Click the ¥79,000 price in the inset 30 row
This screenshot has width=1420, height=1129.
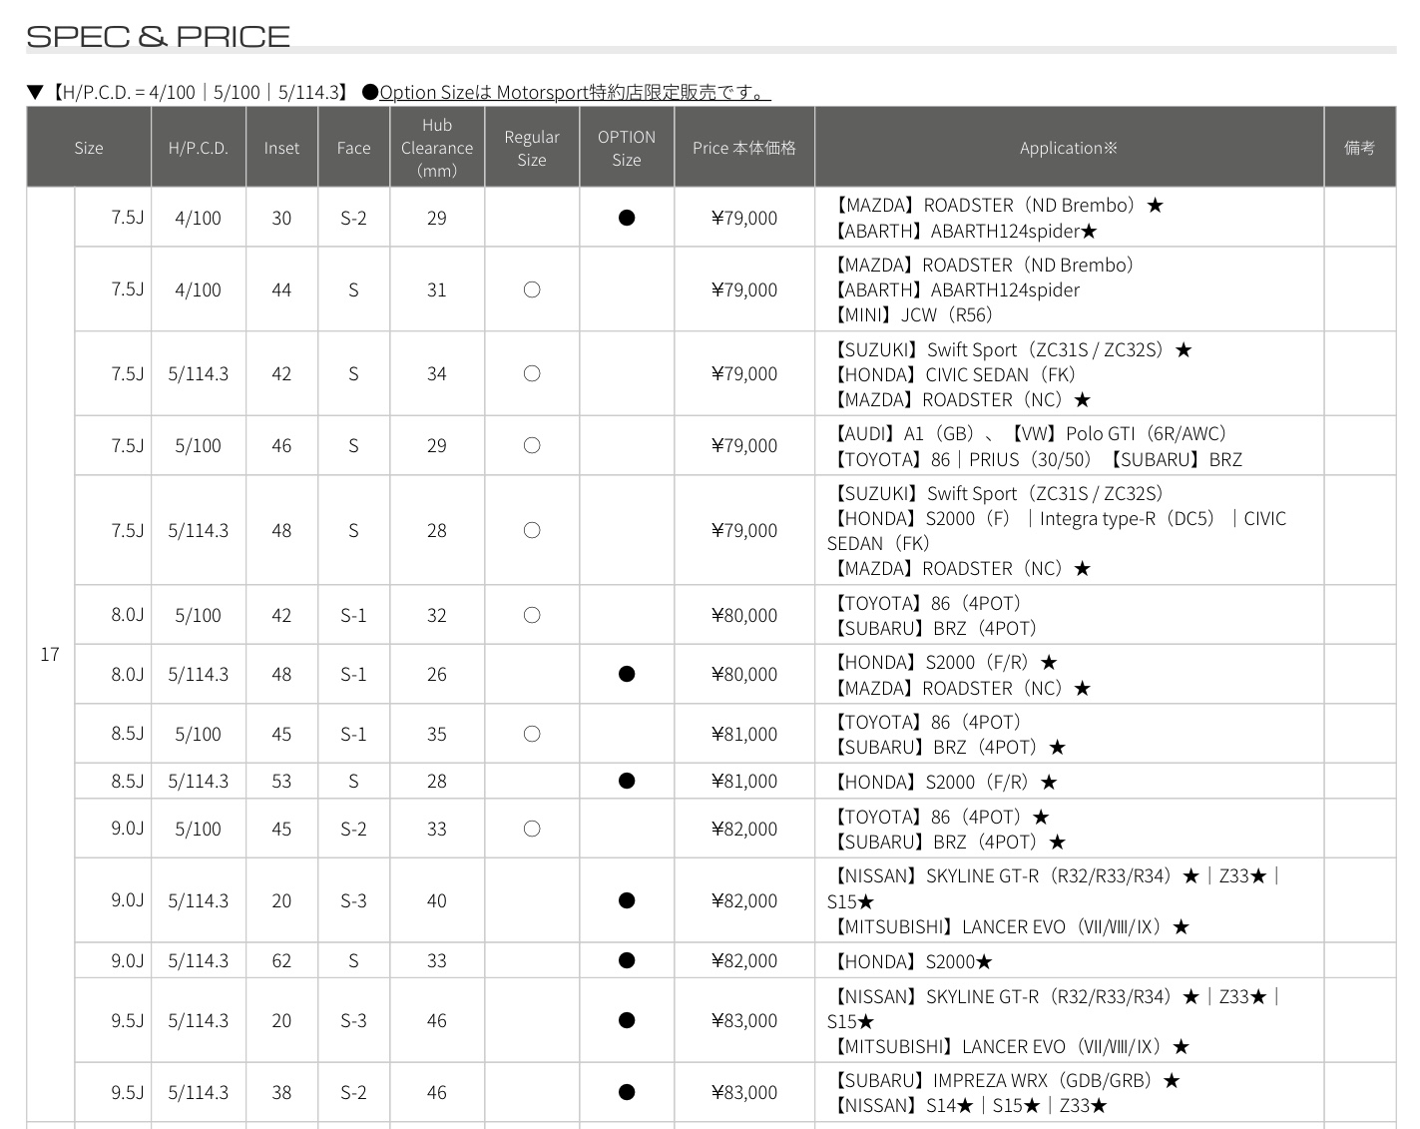[744, 218]
